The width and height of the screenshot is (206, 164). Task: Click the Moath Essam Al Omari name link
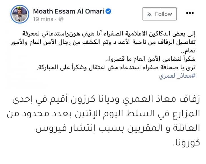(x=69, y=11)
